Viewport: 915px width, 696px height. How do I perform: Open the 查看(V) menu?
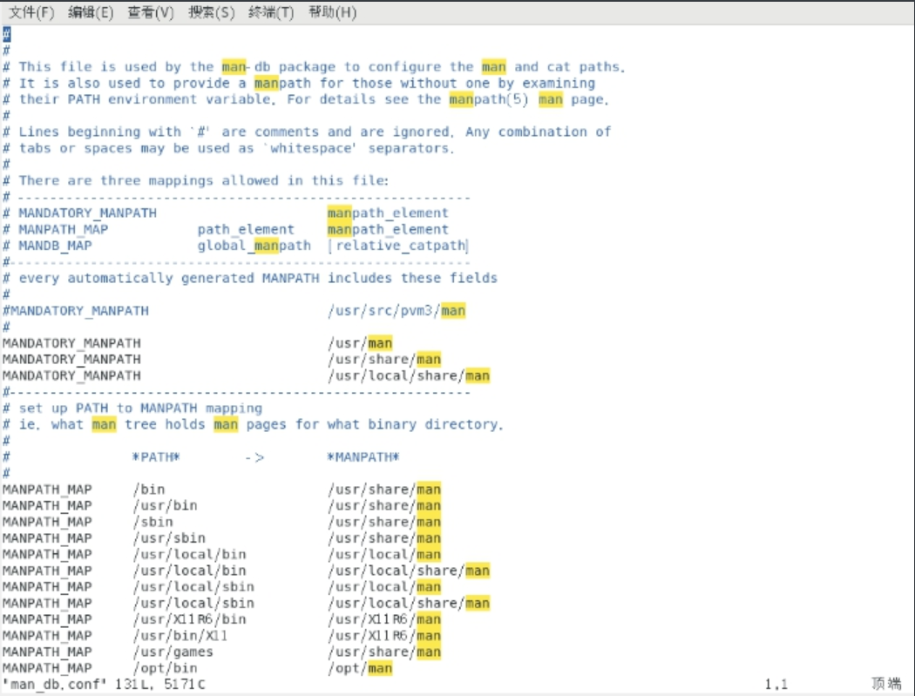(x=151, y=12)
